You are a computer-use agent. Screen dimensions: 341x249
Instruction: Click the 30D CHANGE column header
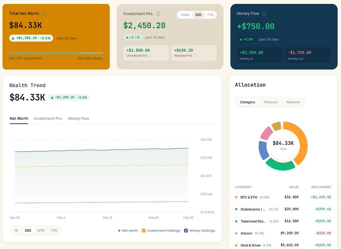321,187
